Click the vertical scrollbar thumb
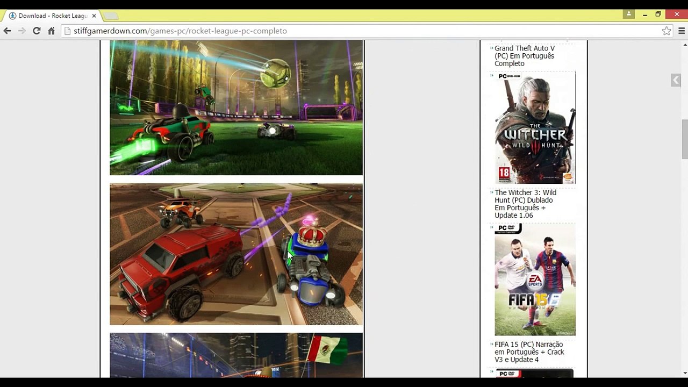This screenshot has width=688, height=387. 685,139
